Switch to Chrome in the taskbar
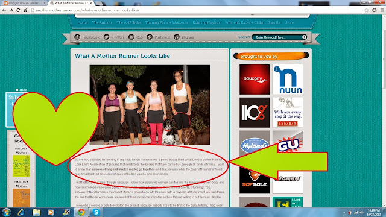The image size is (386, 217). click(x=81, y=212)
